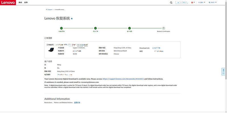
Task: Select the second completed step checkmark
Action: tap(95, 28)
